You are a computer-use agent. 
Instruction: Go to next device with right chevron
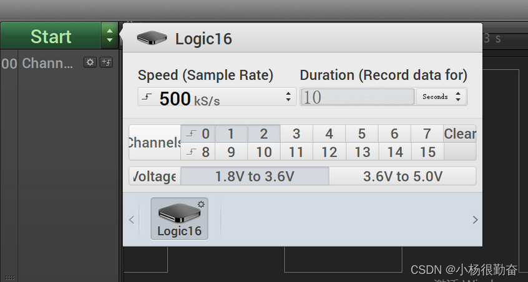point(475,220)
